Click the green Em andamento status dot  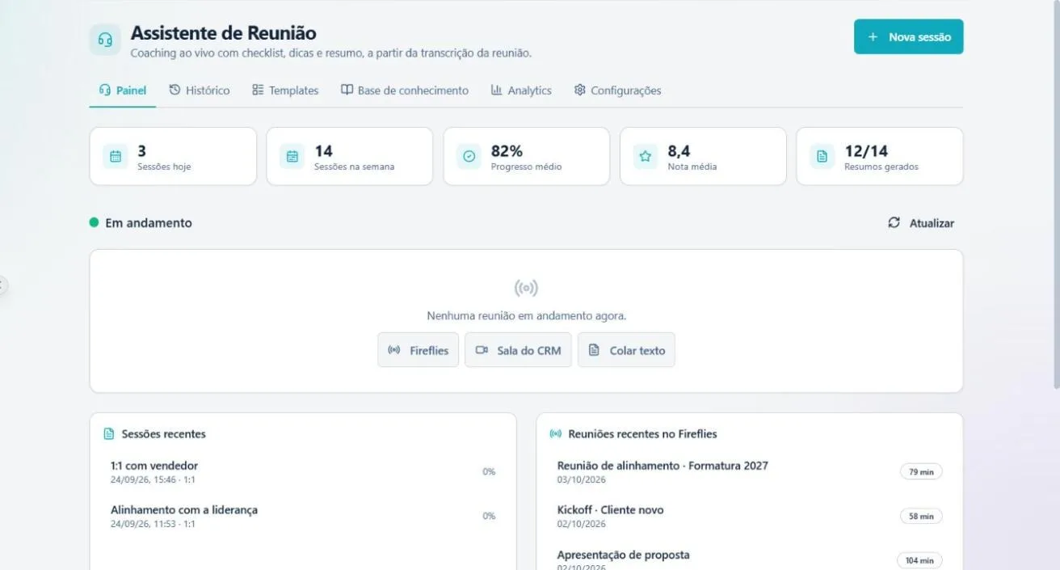tap(94, 222)
